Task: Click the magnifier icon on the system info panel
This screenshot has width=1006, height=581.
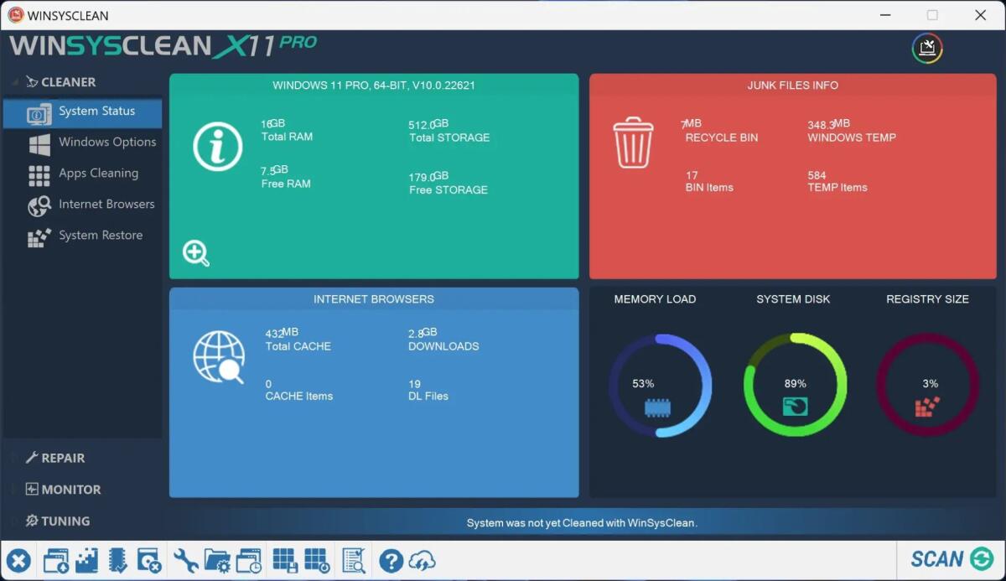Action: 195,253
